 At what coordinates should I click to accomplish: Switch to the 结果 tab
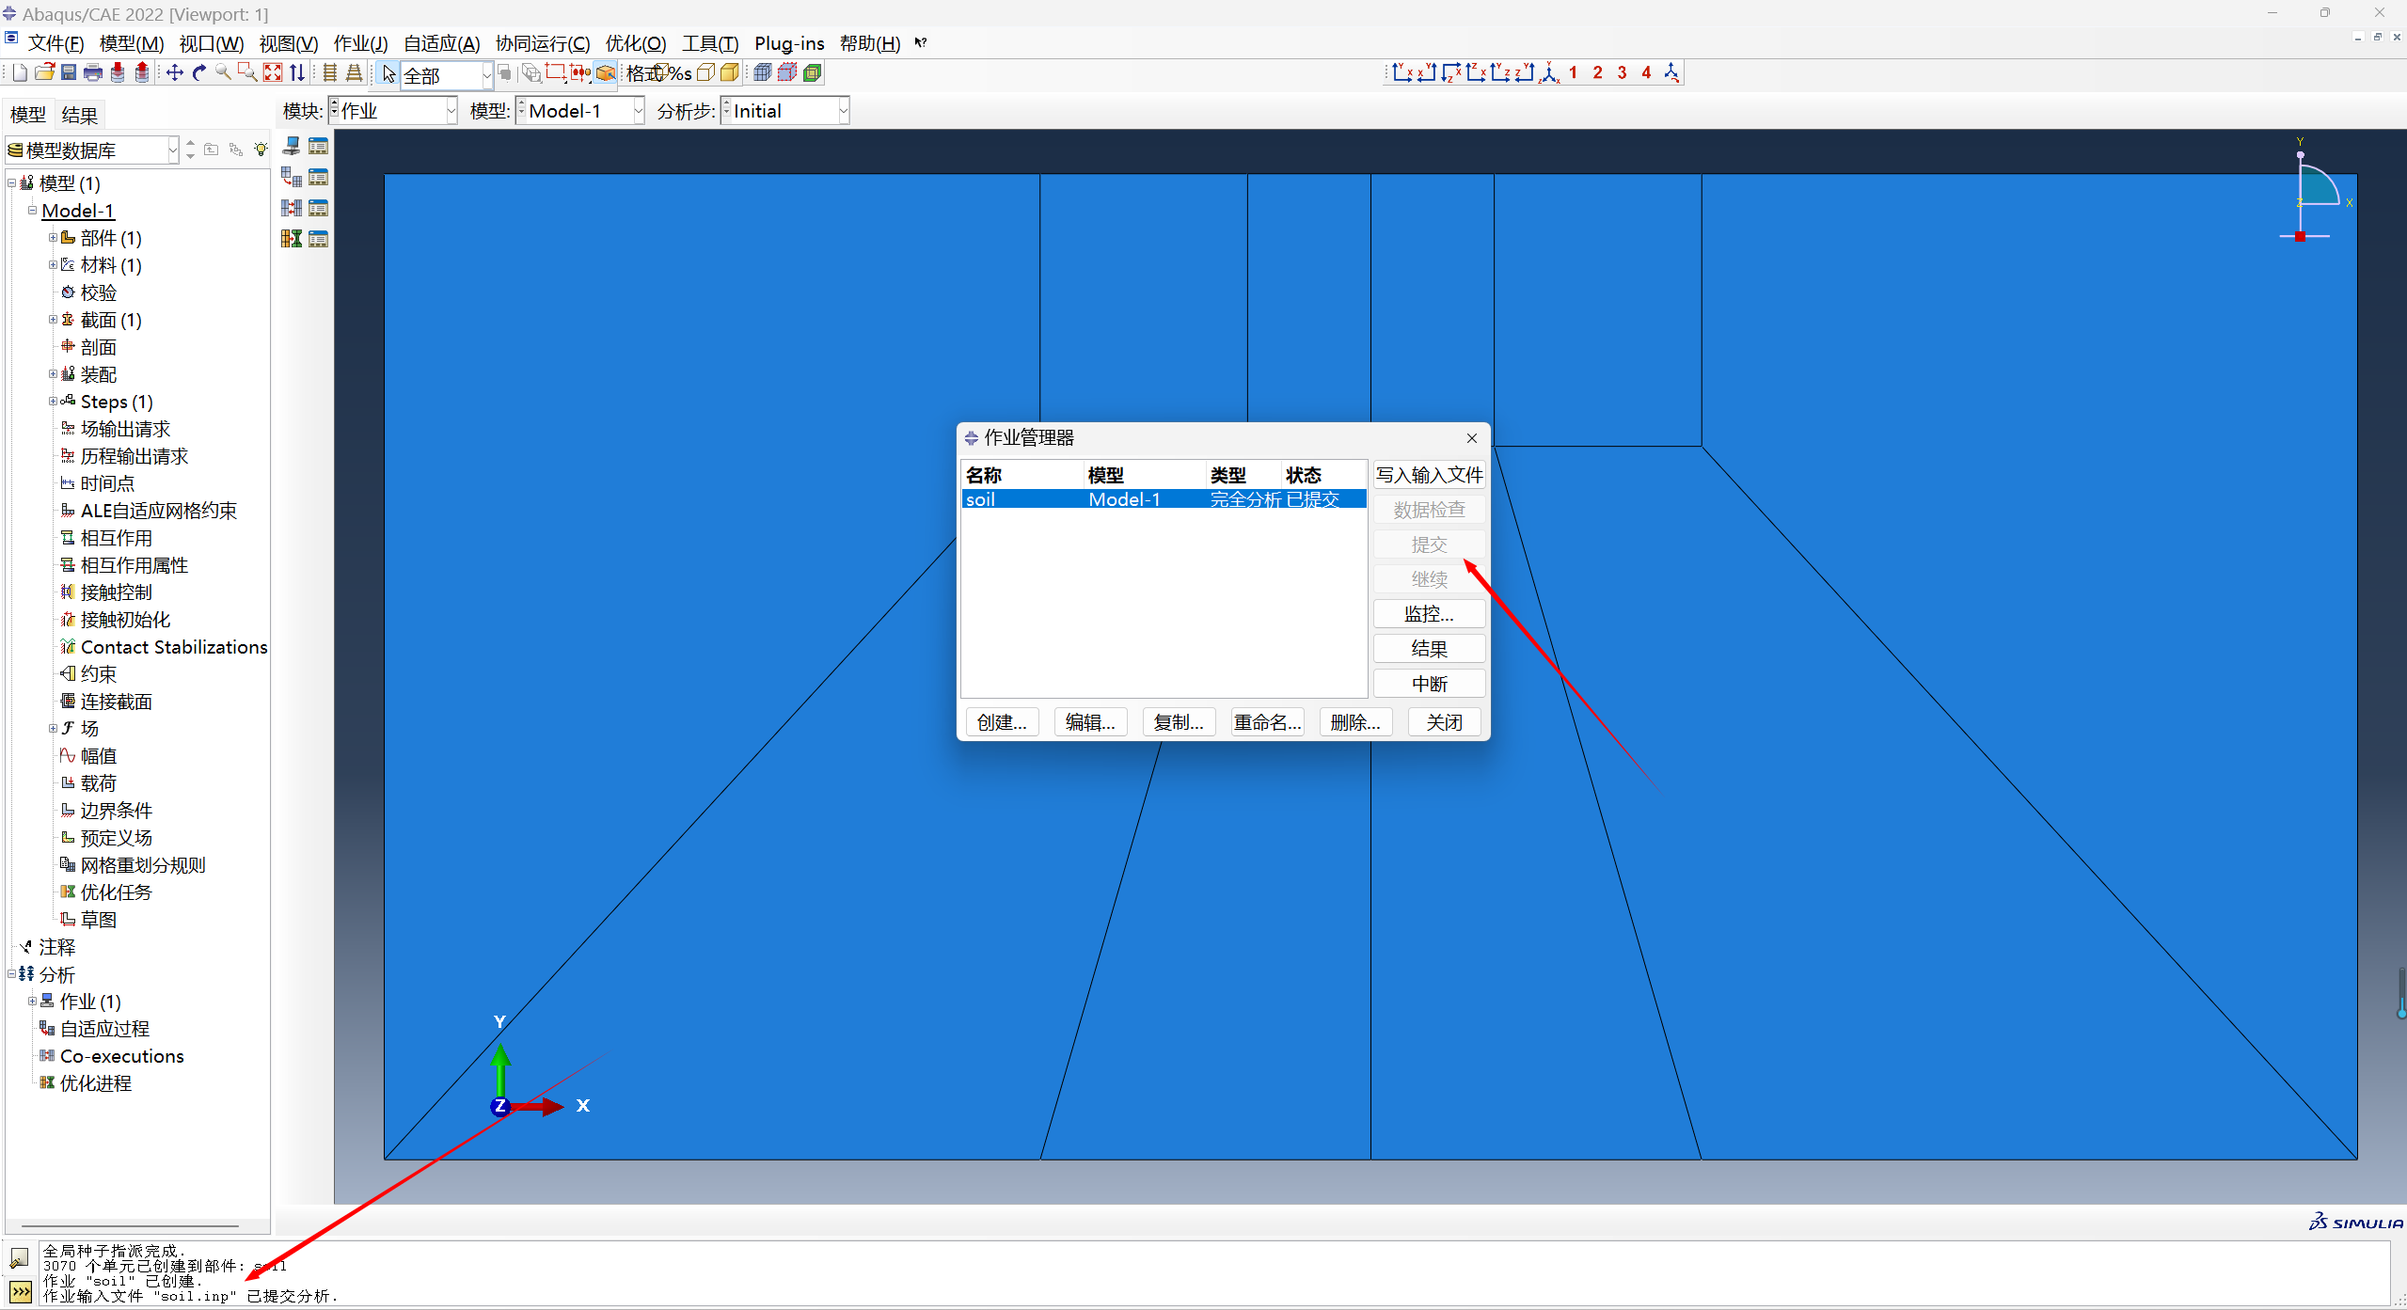(x=79, y=115)
